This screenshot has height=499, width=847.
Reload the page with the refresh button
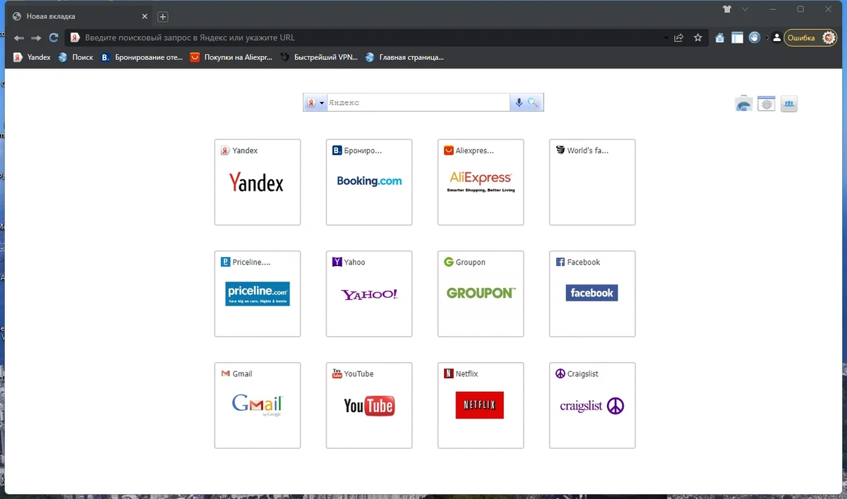point(54,38)
